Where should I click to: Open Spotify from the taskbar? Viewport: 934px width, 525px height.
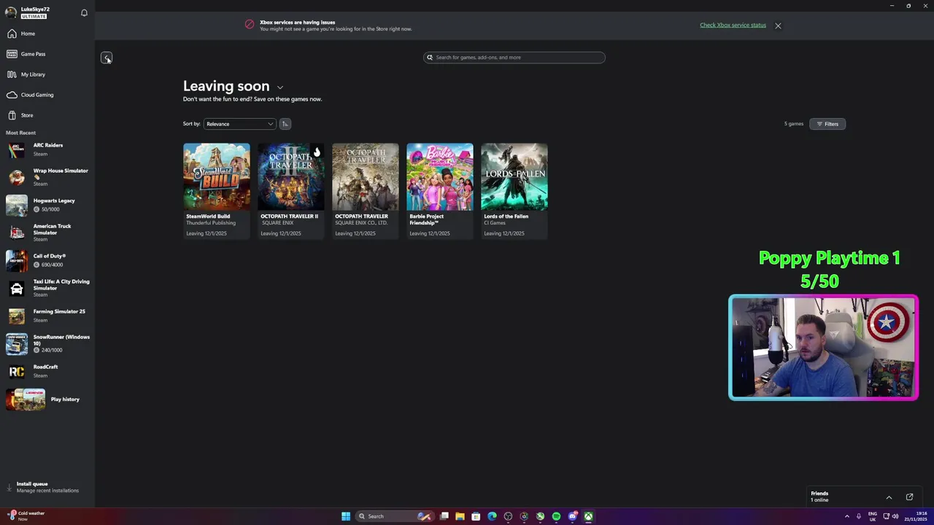556,516
